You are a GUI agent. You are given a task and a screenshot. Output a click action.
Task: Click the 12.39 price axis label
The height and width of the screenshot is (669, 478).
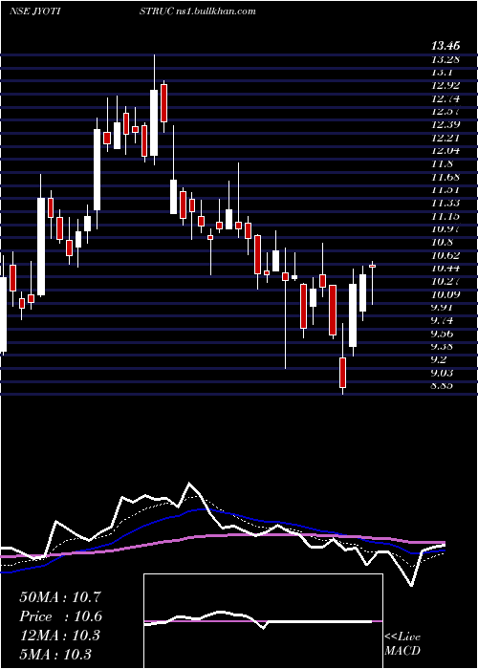point(446,124)
